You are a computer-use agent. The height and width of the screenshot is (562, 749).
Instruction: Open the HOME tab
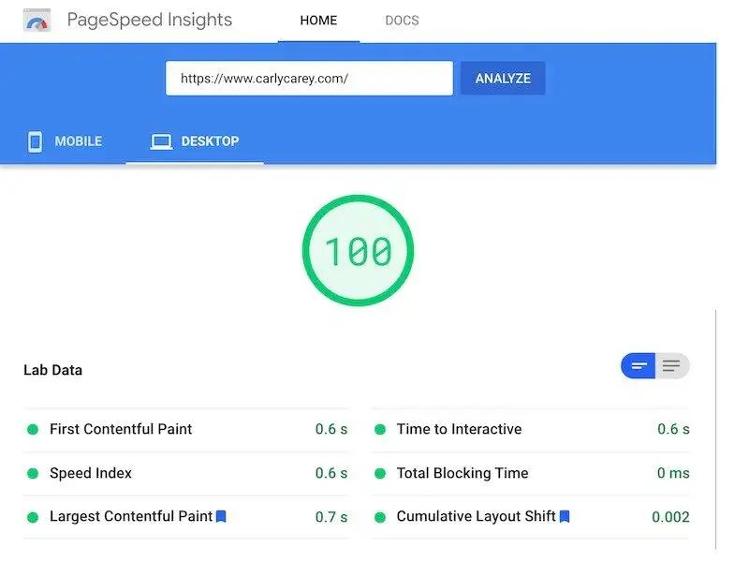pos(318,21)
